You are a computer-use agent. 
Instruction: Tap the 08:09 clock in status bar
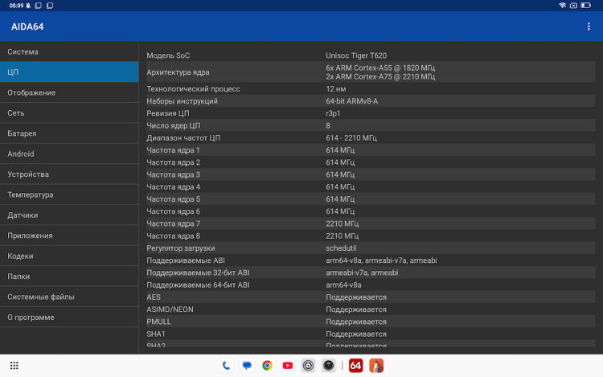pyautogui.click(x=16, y=6)
